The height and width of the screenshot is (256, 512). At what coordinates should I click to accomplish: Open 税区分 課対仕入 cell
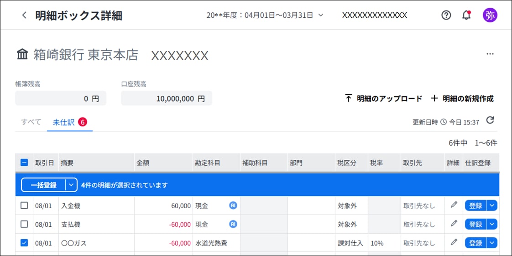(x=351, y=243)
